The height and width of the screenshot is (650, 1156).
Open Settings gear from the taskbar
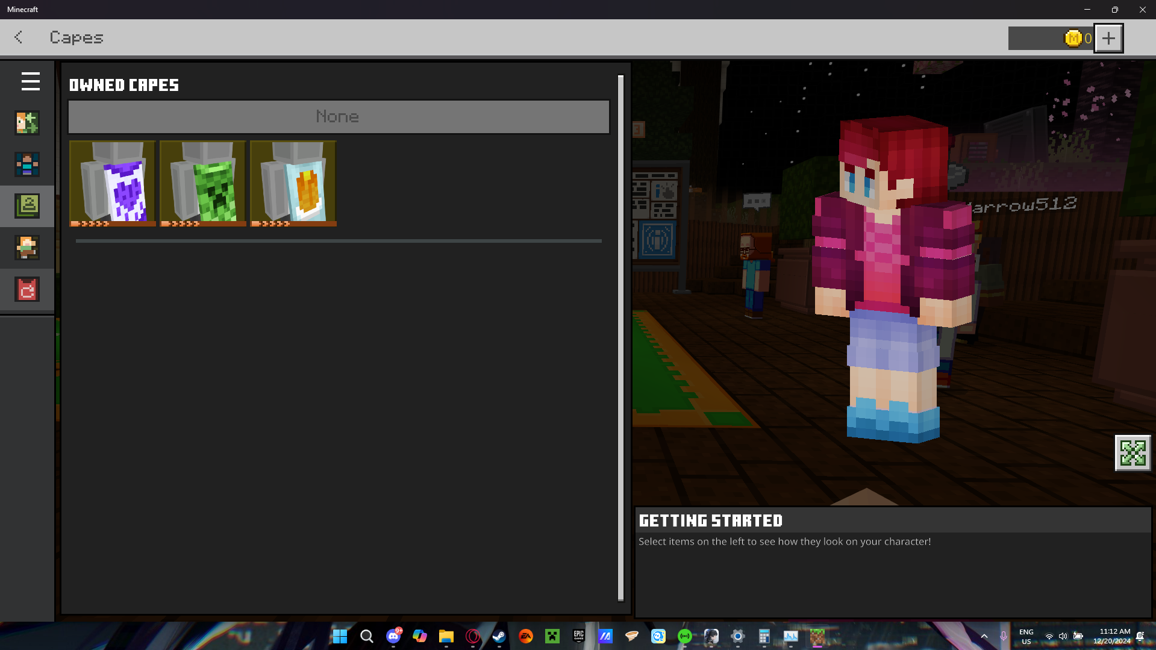pyautogui.click(x=738, y=636)
